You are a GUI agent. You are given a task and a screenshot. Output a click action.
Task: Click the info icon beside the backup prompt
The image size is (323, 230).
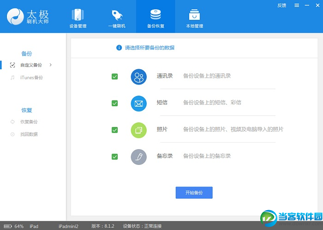119,48
